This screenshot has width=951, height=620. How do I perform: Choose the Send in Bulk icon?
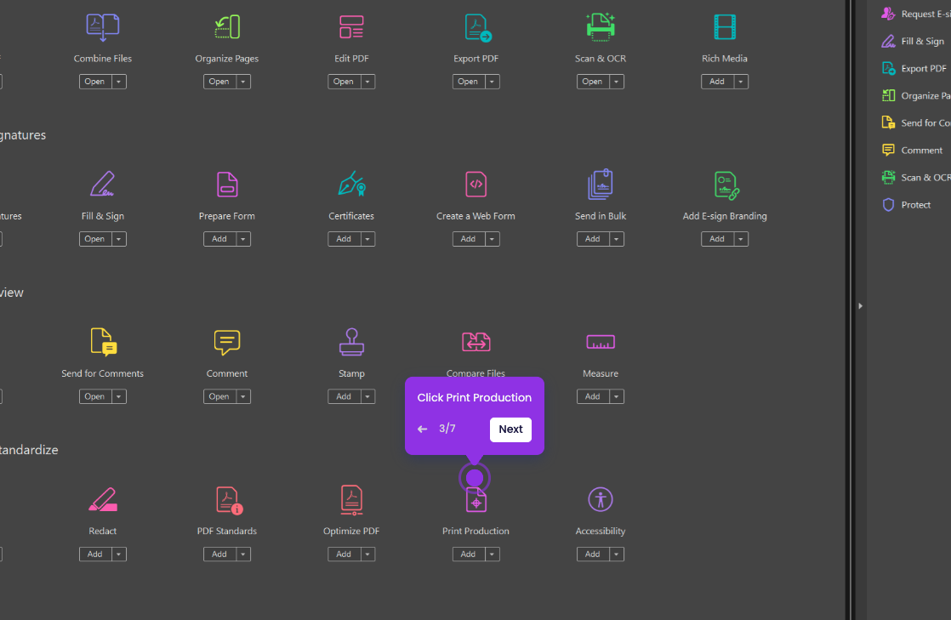pos(601,185)
